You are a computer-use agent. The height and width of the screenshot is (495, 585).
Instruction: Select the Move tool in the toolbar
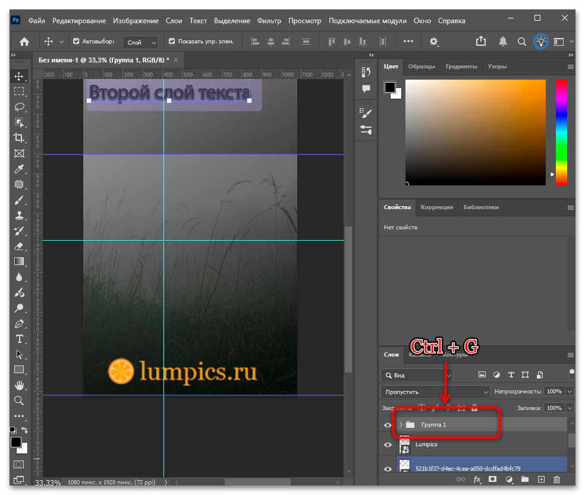(19, 77)
